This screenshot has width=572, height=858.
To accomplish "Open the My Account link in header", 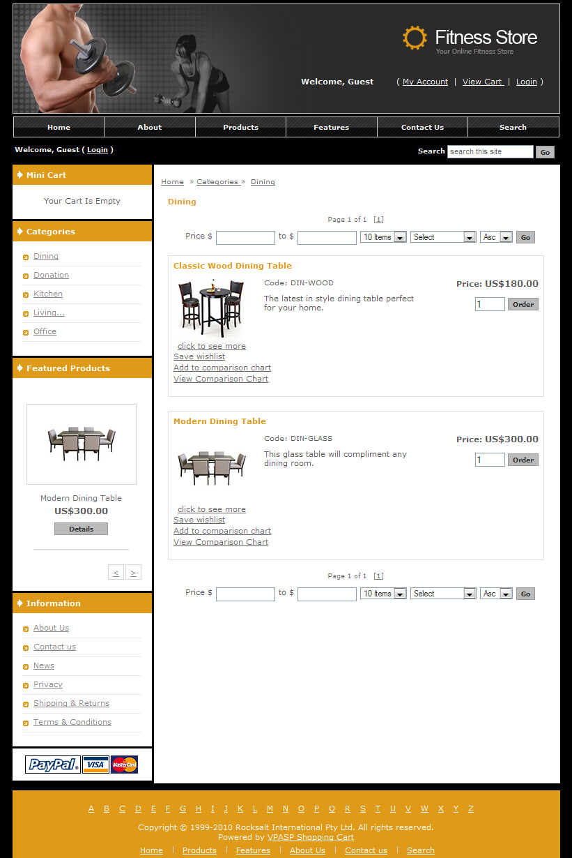I will pos(425,82).
